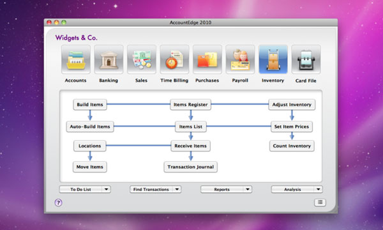Select Set Item Prices
The width and height of the screenshot is (383, 230).
click(292, 126)
